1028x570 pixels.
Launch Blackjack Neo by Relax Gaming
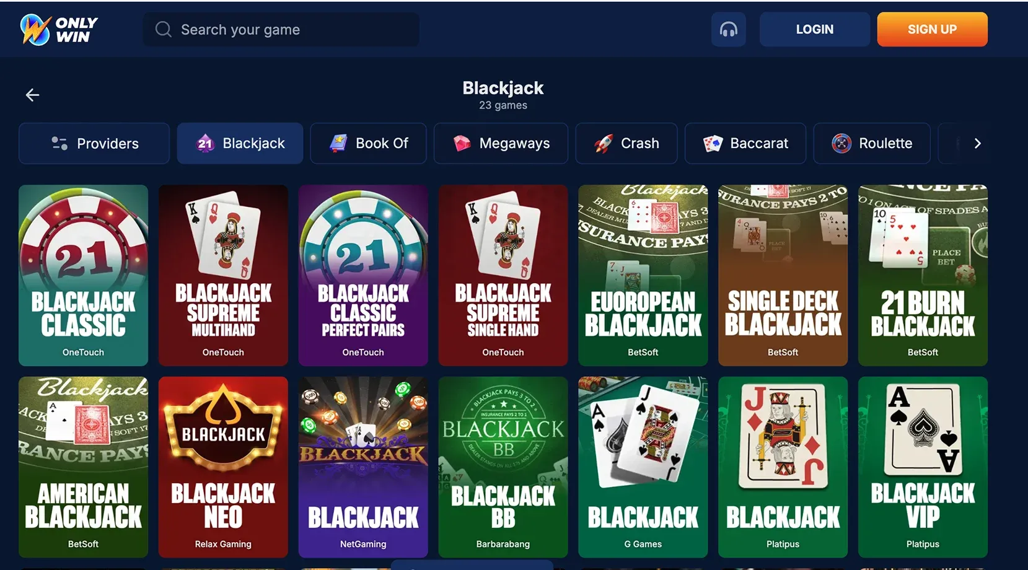(223, 467)
